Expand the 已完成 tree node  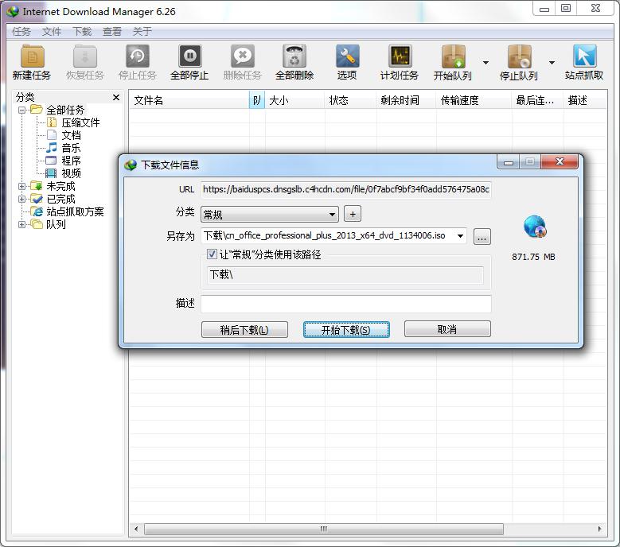[21, 199]
